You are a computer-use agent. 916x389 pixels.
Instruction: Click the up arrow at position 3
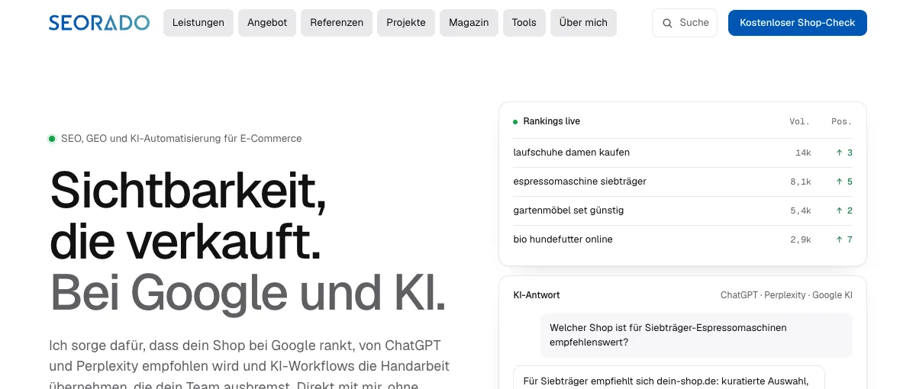click(840, 153)
